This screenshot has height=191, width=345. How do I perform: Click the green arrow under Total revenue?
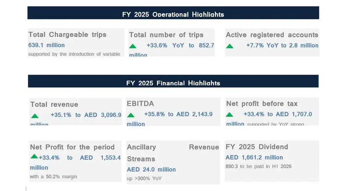click(x=34, y=115)
